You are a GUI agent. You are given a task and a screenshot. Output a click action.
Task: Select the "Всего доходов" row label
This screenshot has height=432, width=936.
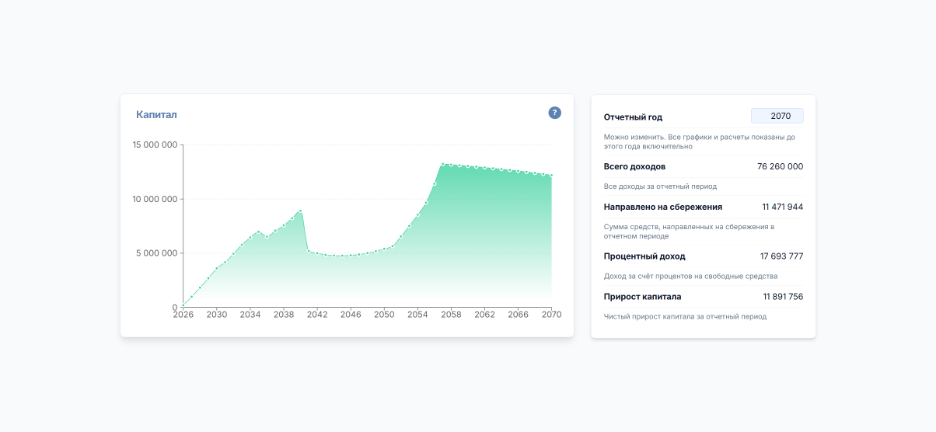click(634, 166)
